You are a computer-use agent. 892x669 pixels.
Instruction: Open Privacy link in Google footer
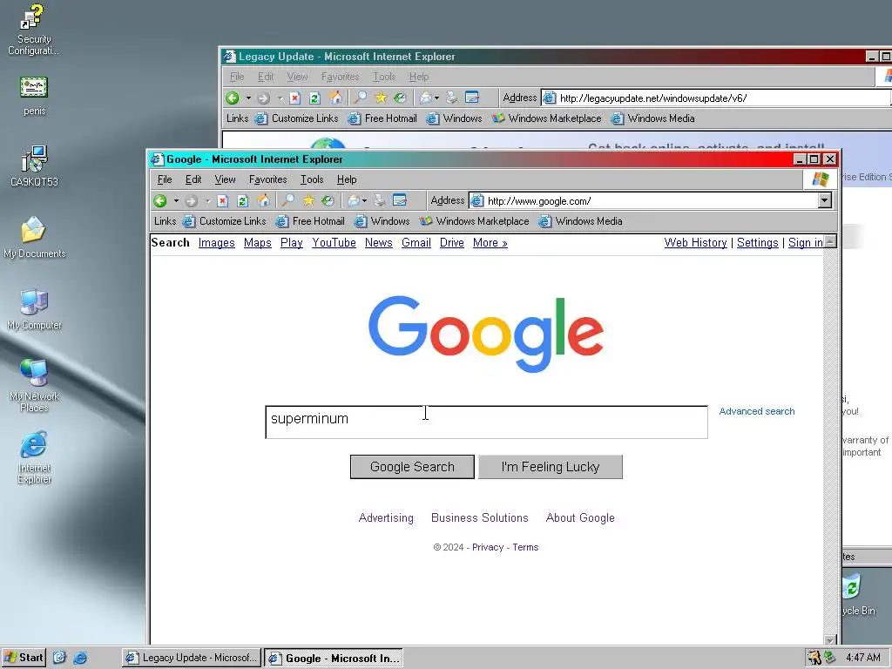(x=488, y=547)
